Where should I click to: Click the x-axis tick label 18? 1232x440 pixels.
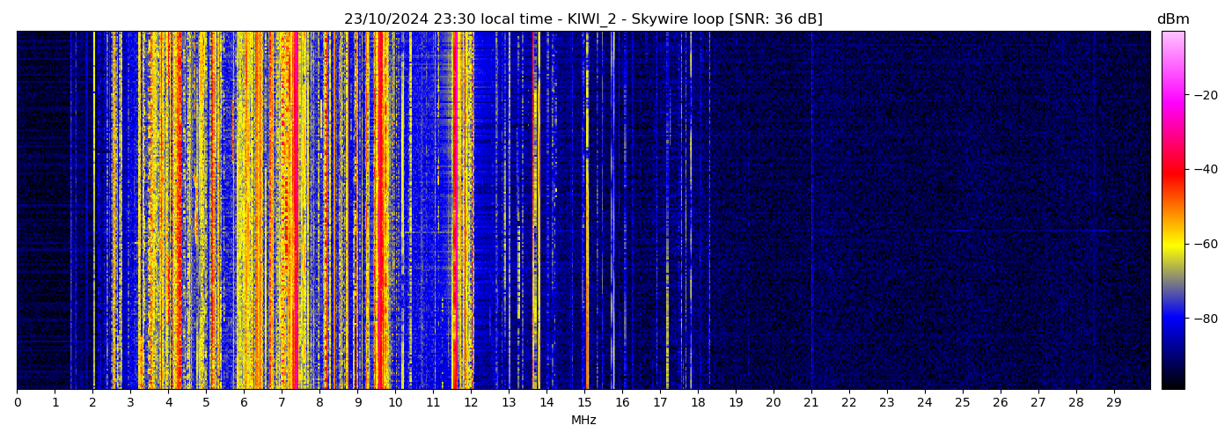point(698,402)
